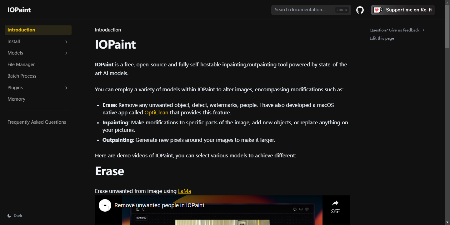Click the IOPaint logo in header

click(19, 10)
